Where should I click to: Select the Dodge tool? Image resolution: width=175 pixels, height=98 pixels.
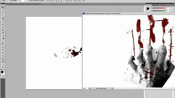pyautogui.click(x=3, y=44)
